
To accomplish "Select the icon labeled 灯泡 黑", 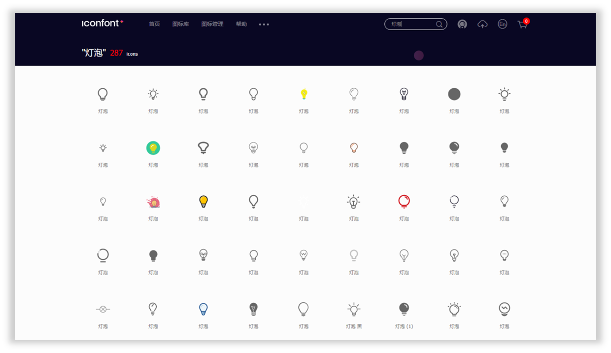I will tap(354, 309).
